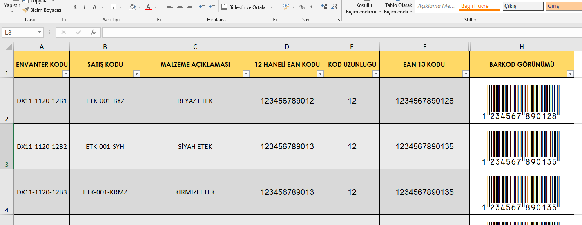The image size is (582, 225).
Task: Apply Giriş cell style
Action: (564, 6)
